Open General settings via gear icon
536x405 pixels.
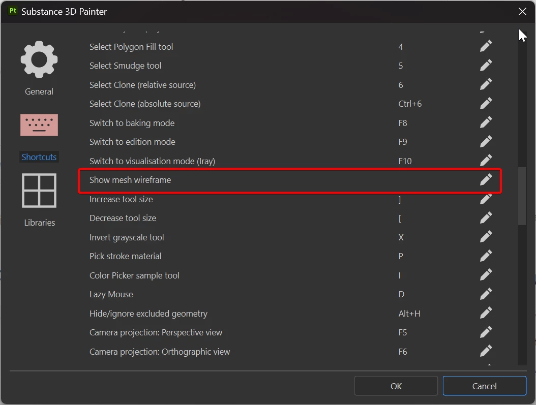coord(39,59)
